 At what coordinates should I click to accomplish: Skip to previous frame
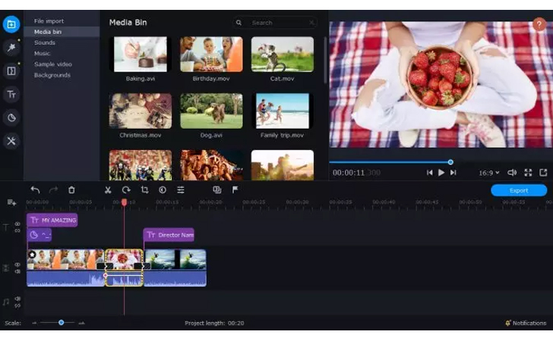[429, 173]
